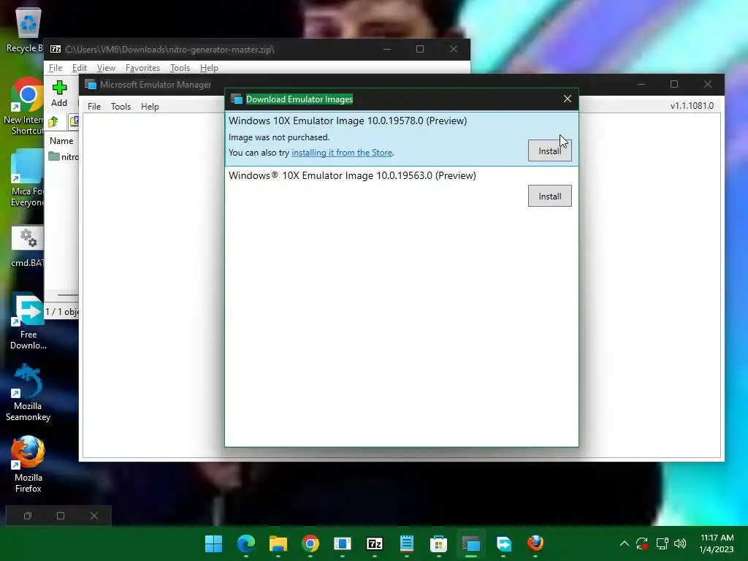Maximize the Microsoft Emulator Manager window

[674, 85]
